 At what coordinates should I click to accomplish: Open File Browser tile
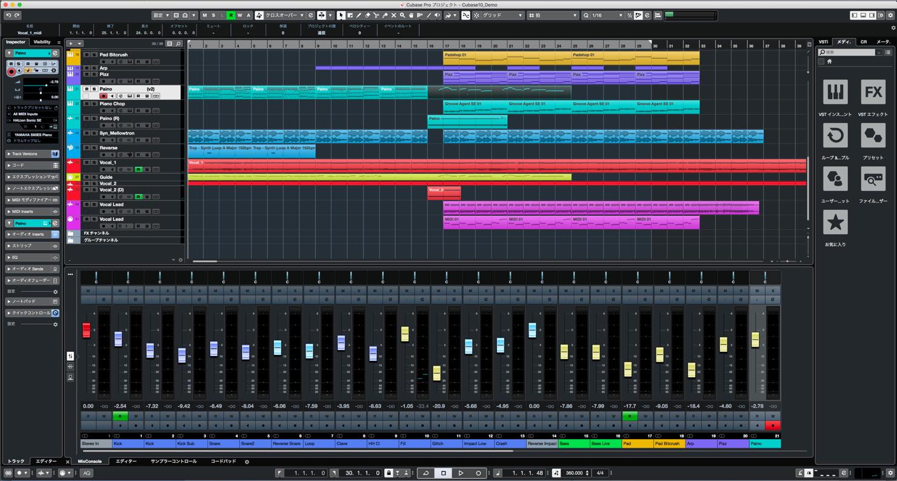coord(873,179)
